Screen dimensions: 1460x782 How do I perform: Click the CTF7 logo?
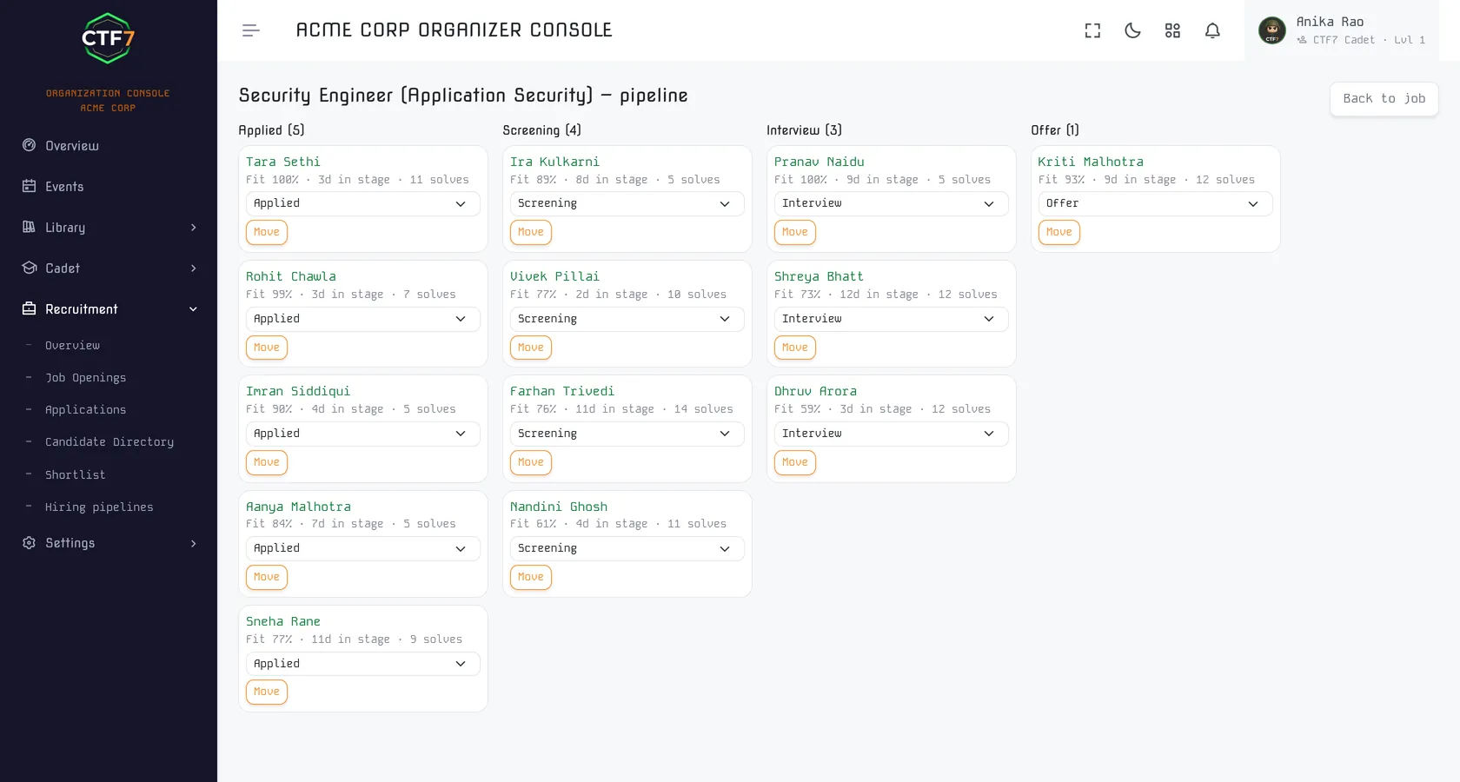click(x=108, y=38)
